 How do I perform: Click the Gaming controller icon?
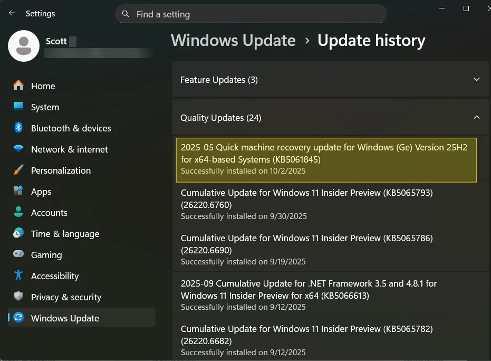pos(18,254)
